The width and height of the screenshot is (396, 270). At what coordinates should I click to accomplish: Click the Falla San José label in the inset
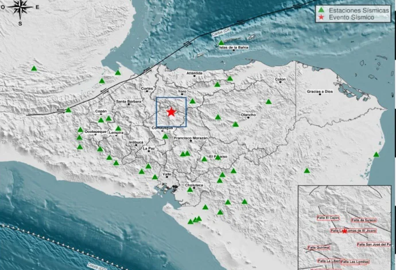point(374,244)
